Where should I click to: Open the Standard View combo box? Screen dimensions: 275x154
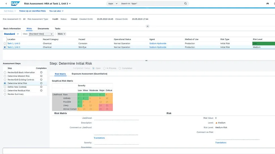pyautogui.click(x=41, y=34)
